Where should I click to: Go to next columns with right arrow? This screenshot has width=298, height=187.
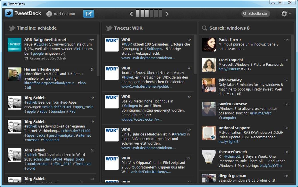pyautogui.click(x=167, y=14)
